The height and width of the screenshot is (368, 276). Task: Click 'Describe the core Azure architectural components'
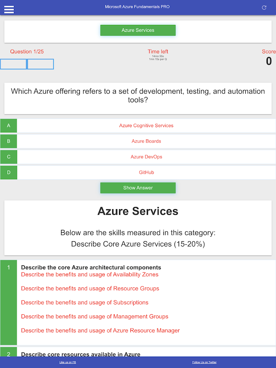91,268
